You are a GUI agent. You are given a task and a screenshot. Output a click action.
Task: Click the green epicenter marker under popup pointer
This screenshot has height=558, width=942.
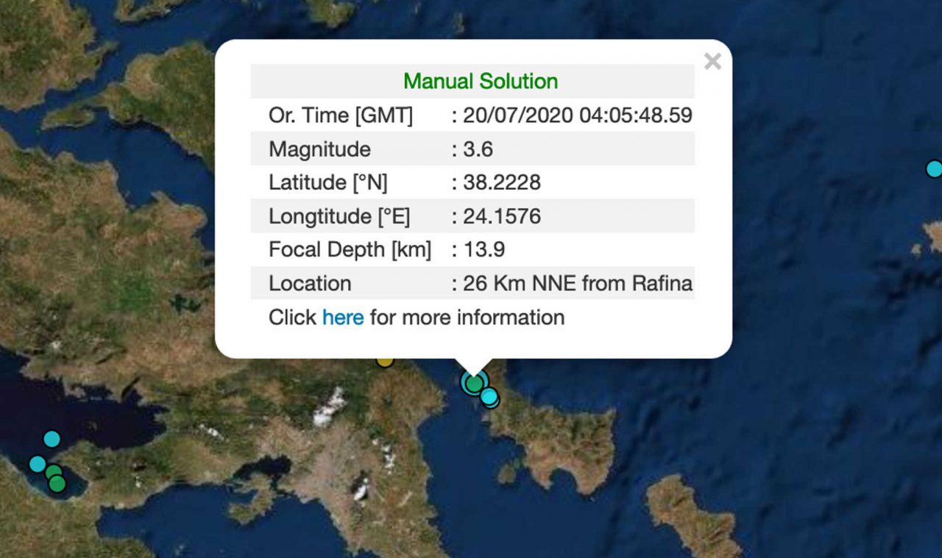coord(475,383)
